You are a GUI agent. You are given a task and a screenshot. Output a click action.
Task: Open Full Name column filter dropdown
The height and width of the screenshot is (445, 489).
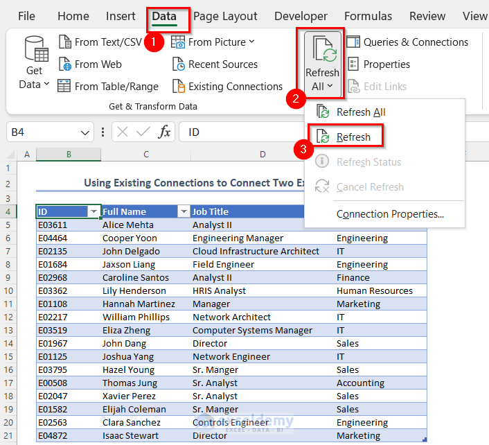pos(184,211)
